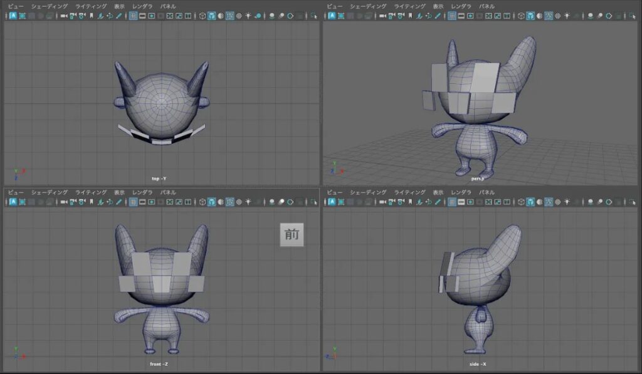Click Select Camera icon in top view panel

[64, 16]
